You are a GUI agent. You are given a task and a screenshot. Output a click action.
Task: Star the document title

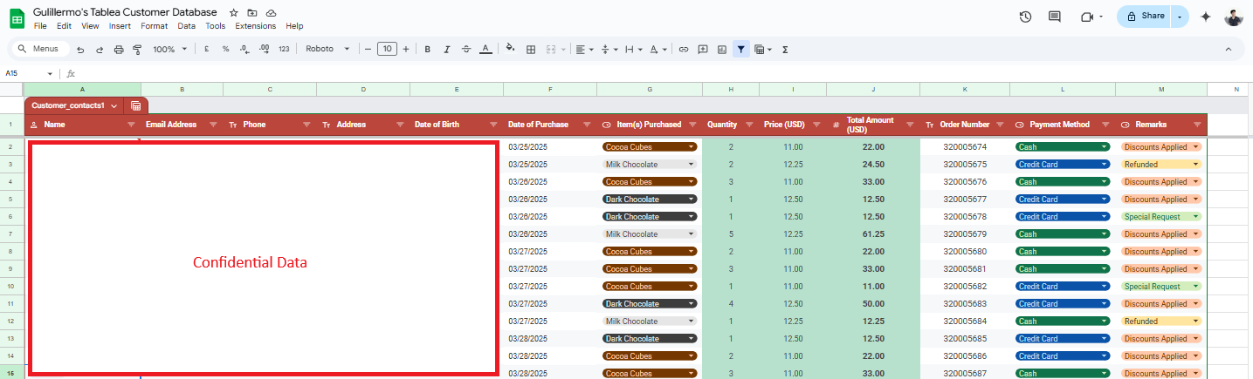click(x=233, y=13)
